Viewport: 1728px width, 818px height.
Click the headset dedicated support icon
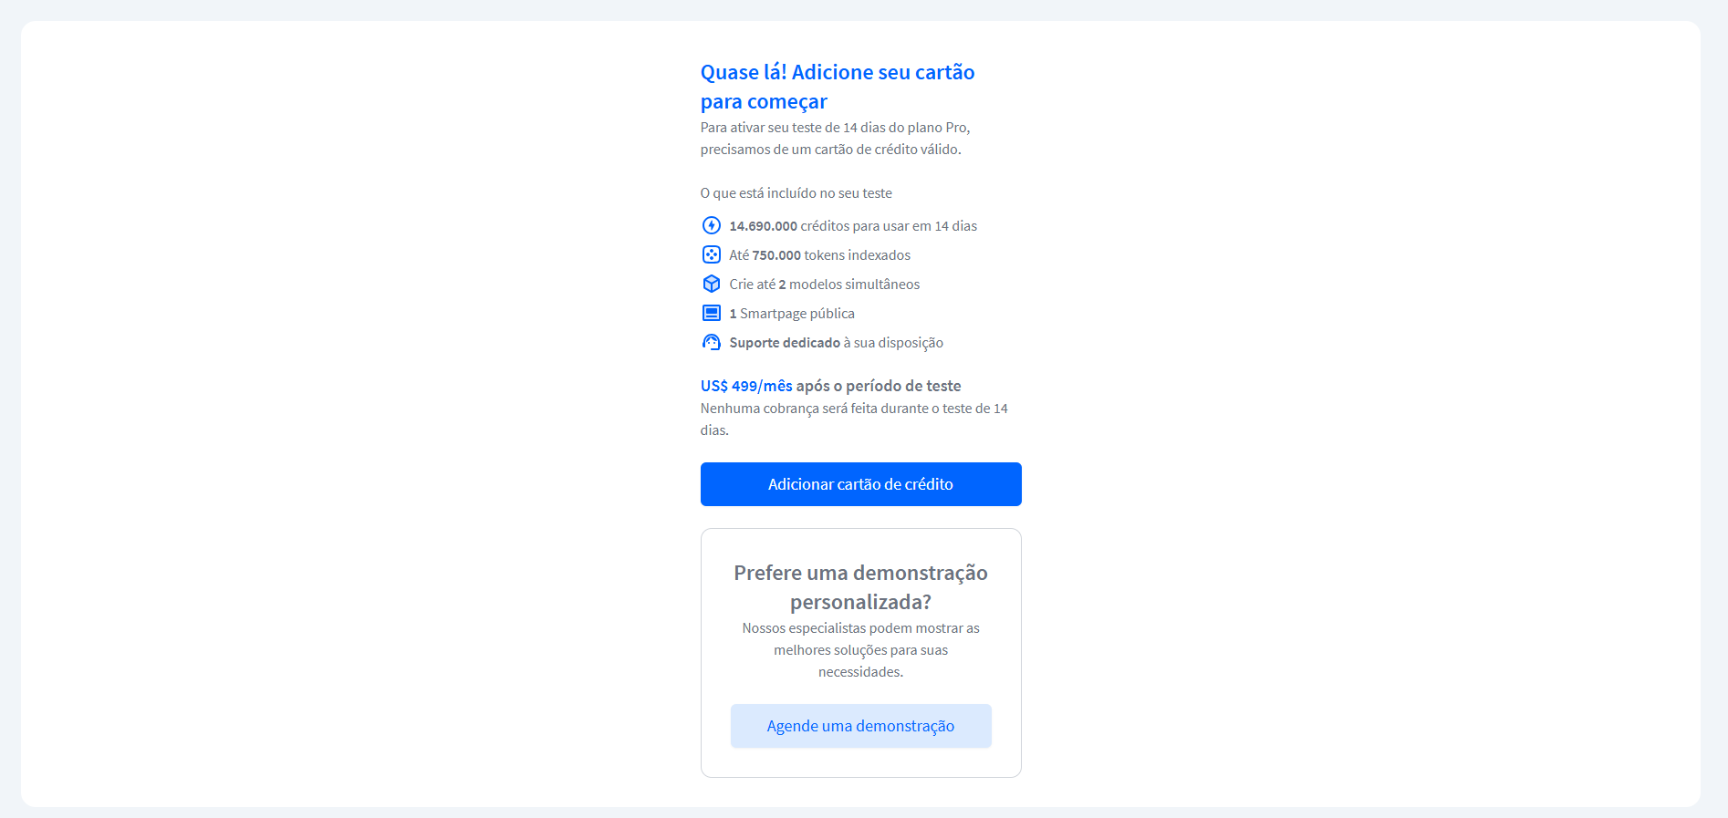click(x=712, y=342)
